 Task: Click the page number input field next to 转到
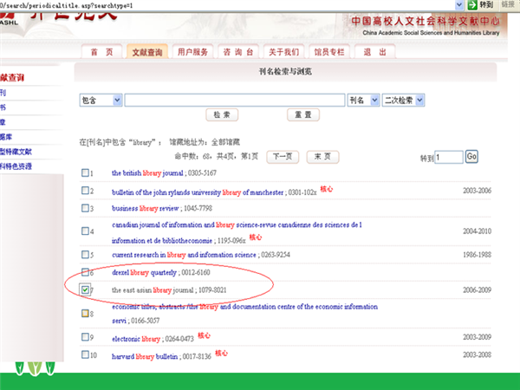tap(449, 157)
